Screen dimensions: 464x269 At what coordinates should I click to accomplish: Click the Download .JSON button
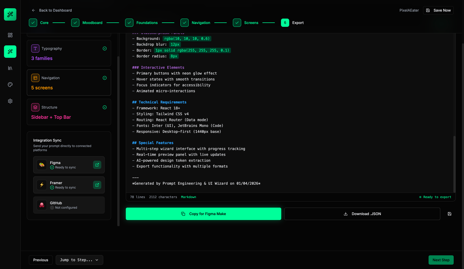[362, 214]
